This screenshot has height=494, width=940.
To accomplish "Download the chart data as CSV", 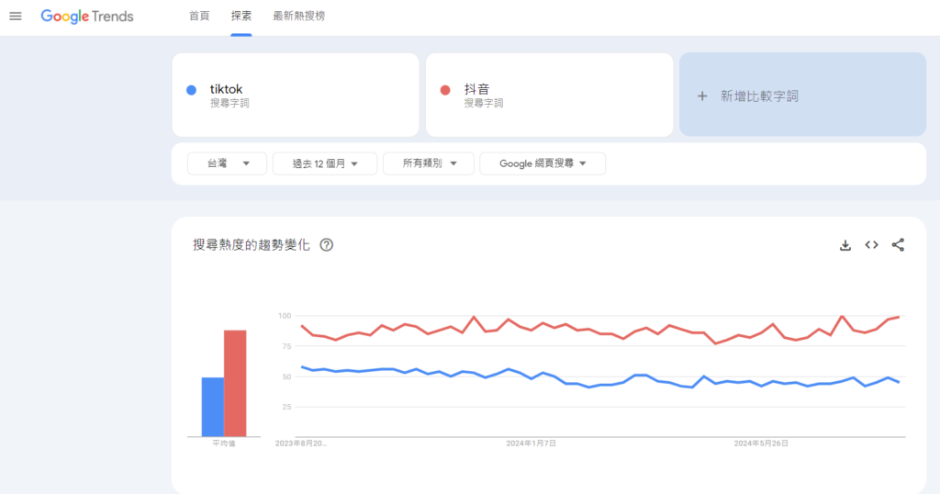I will click(x=845, y=244).
